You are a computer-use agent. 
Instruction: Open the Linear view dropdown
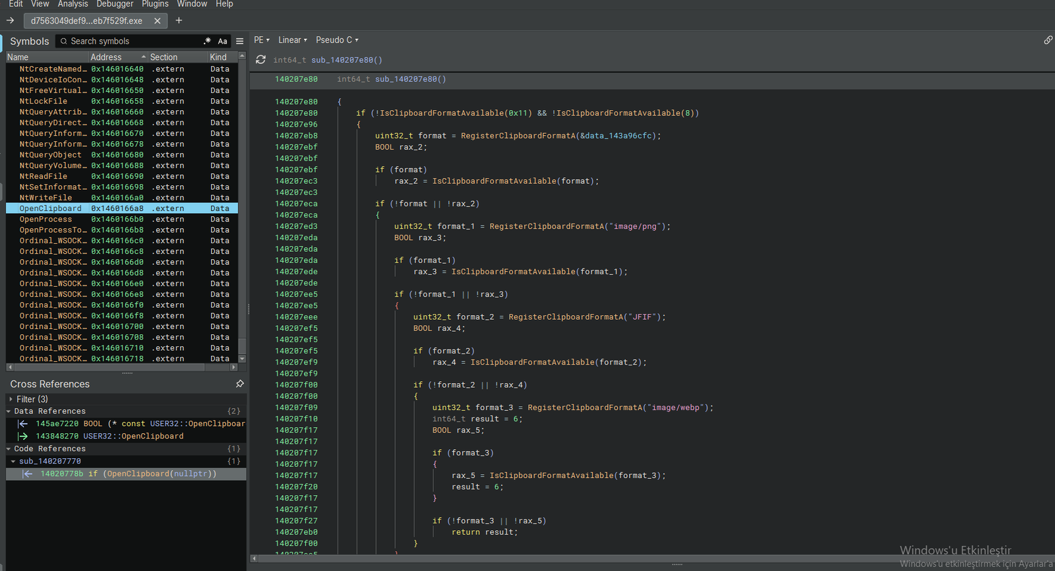pyautogui.click(x=293, y=40)
